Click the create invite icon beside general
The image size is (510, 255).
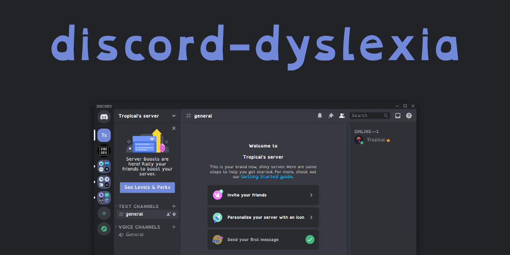(x=168, y=214)
